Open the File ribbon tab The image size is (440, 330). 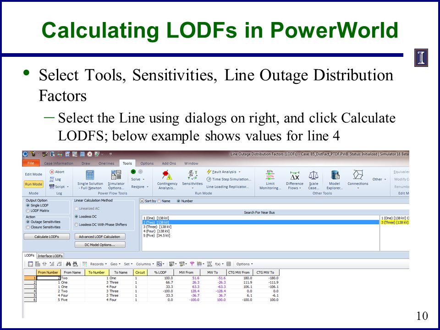pos(31,163)
